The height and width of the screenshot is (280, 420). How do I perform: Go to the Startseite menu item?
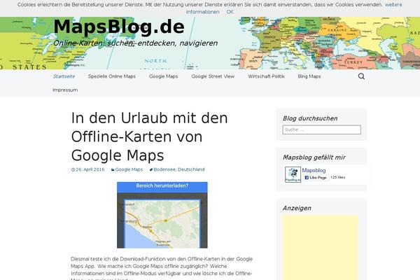point(64,76)
